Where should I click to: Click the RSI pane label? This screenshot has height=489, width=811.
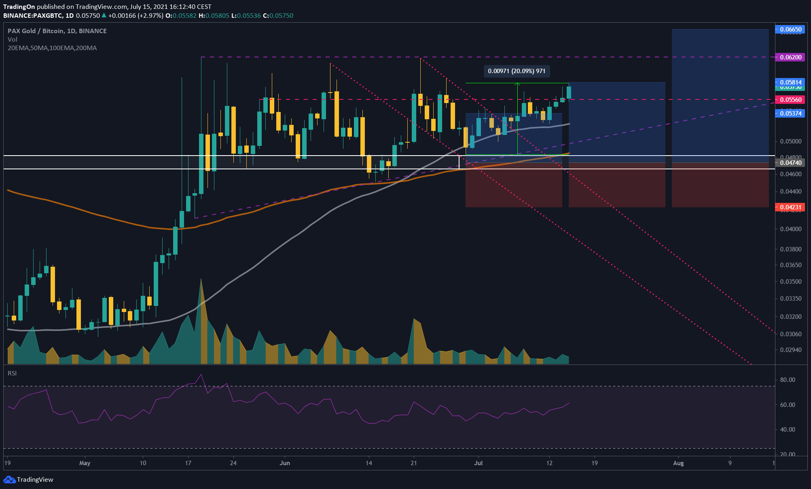coord(12,373)
